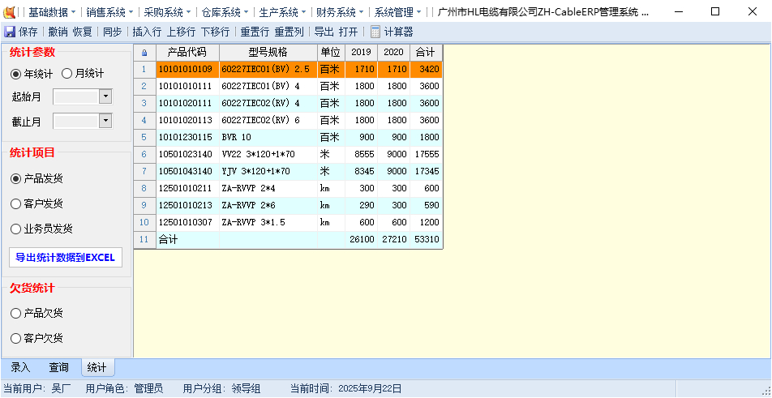Select customer shipment (客户发货) radio option
Image resolution: width=772 pixels, height=398 pixels.
click(16, 203)
